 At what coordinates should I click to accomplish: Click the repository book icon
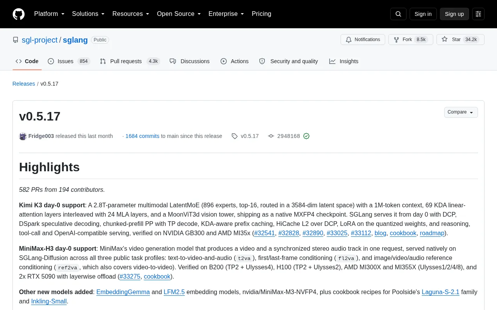(16, 40)
